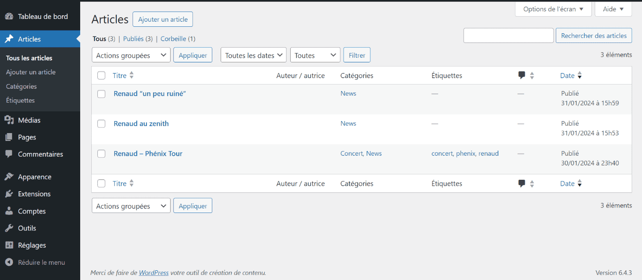Click News category for Renaud au zenith
Viewport: 642px width, 280px height.
click(x=348, y=123)
